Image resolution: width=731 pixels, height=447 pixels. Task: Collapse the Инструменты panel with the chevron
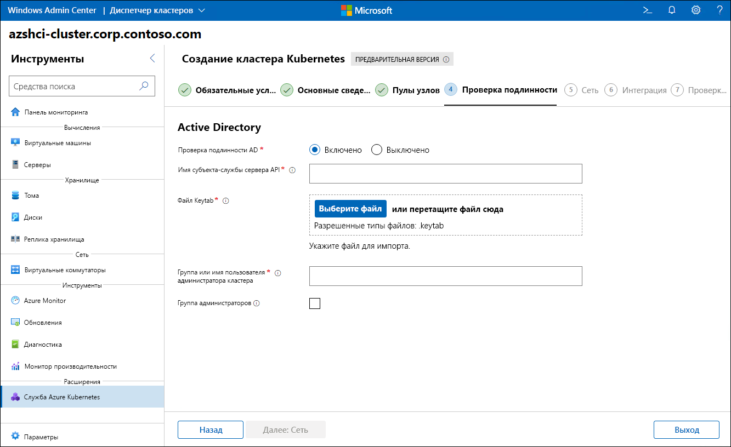click(x=152, y=59)
